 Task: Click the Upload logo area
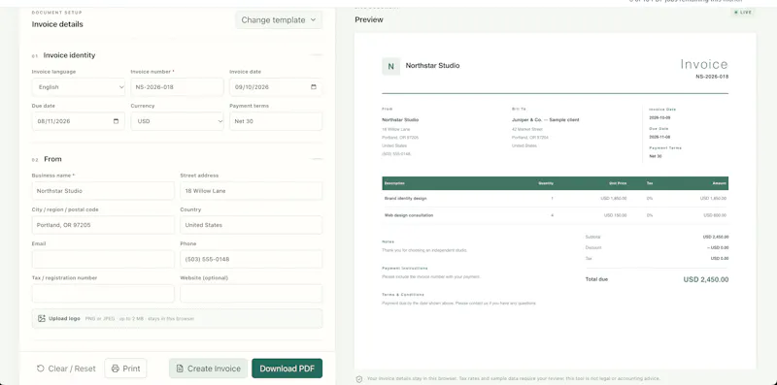point(177,319)
